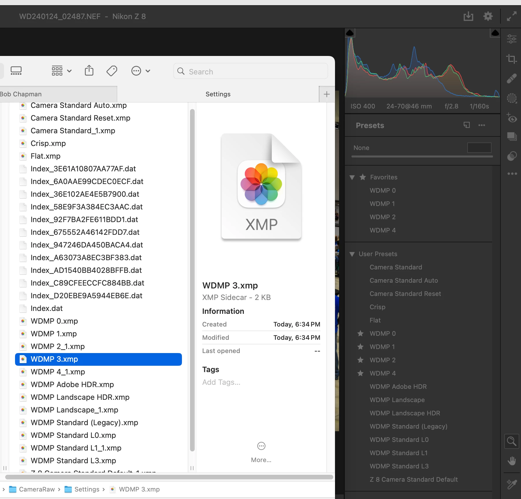Click the Finder horizontal scrollbar
Viewport: 521px width, 499px height.
[x=169, y=477]
